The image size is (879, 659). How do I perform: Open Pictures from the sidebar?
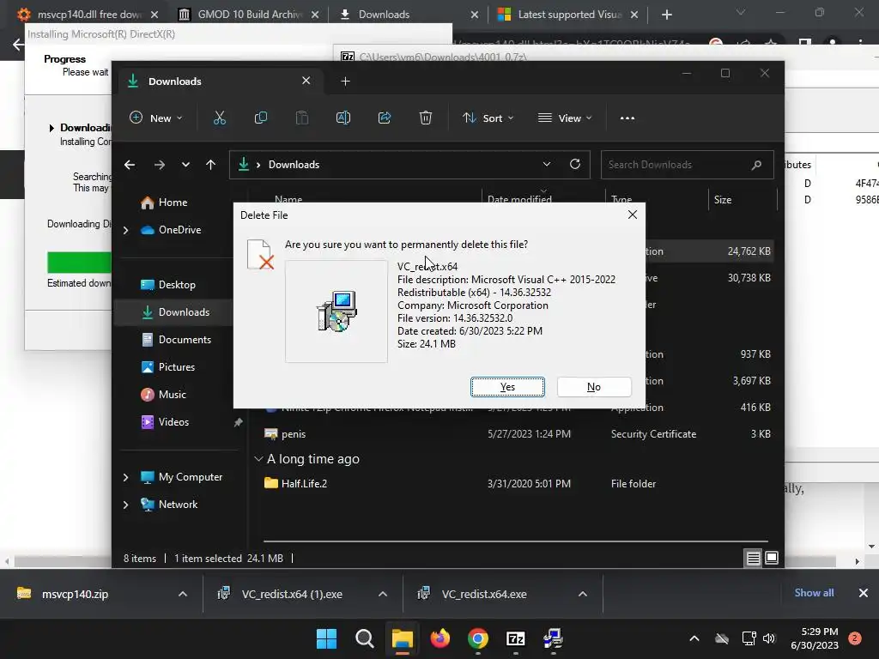(177, 367)
